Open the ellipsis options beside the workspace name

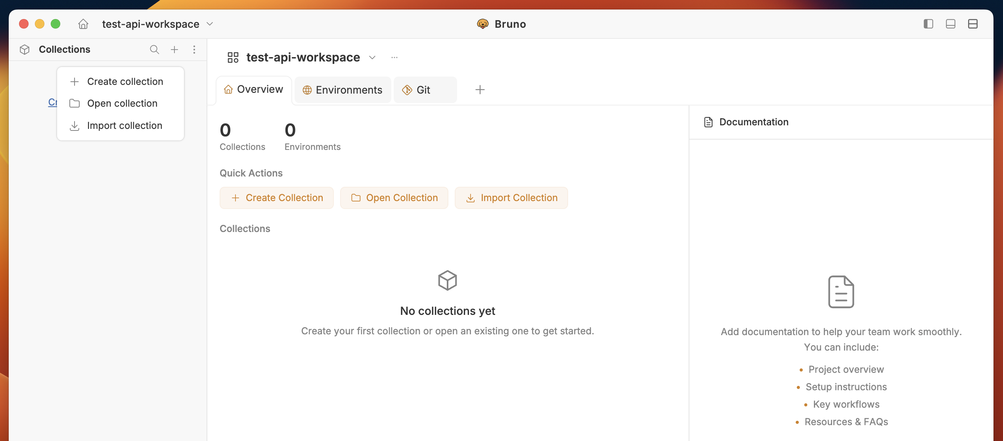(394, 58)
